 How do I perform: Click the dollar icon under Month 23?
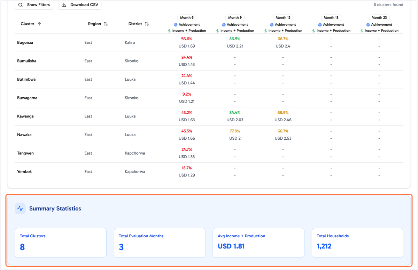[362, 31]
